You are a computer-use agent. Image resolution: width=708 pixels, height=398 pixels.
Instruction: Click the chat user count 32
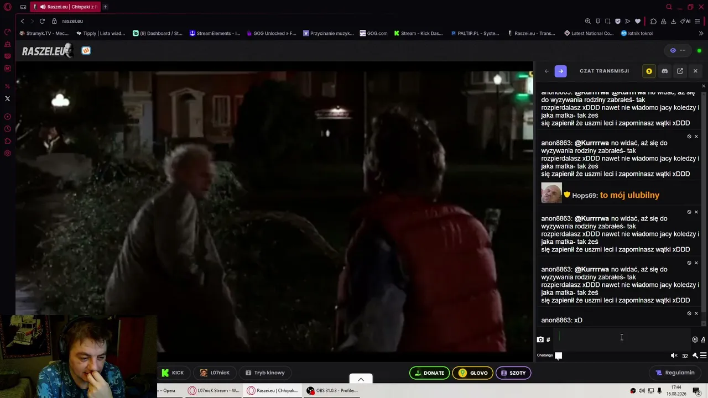point(685,356)
